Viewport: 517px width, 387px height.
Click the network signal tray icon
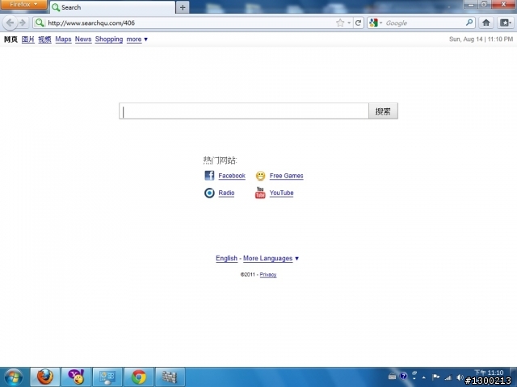pos(448,377)
